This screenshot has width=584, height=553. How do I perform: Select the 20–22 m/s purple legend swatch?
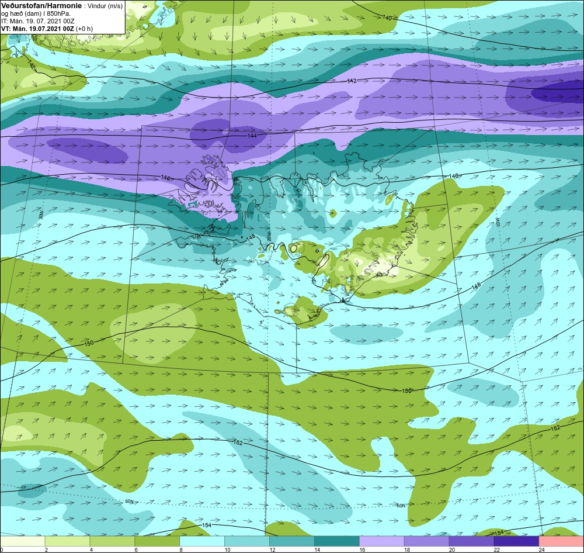pos(471,541)
